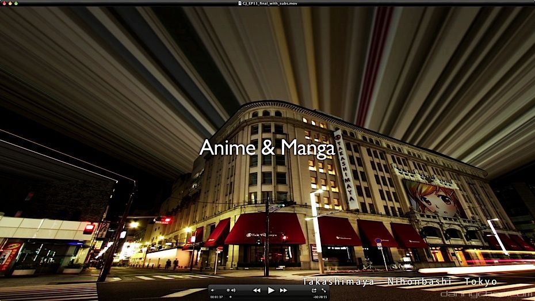Set maximum volume with the loud speaker icon

click(x=233, y=290)
